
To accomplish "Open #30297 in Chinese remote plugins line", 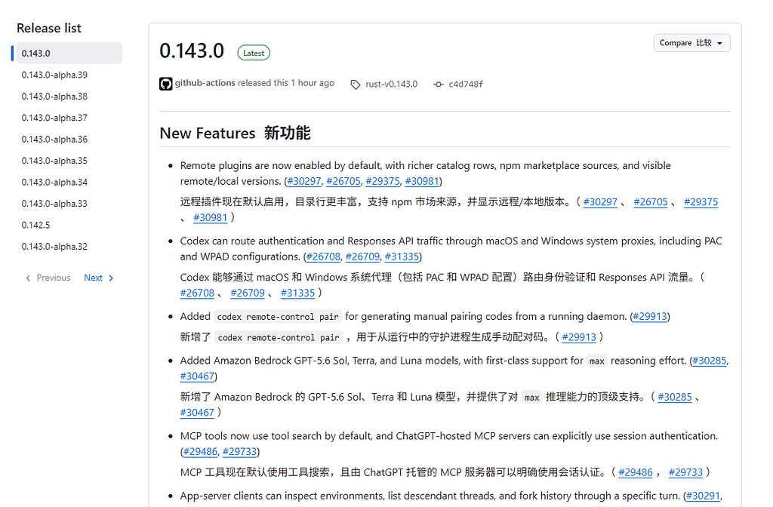I will pyautogui.click(x=600, y=202).
